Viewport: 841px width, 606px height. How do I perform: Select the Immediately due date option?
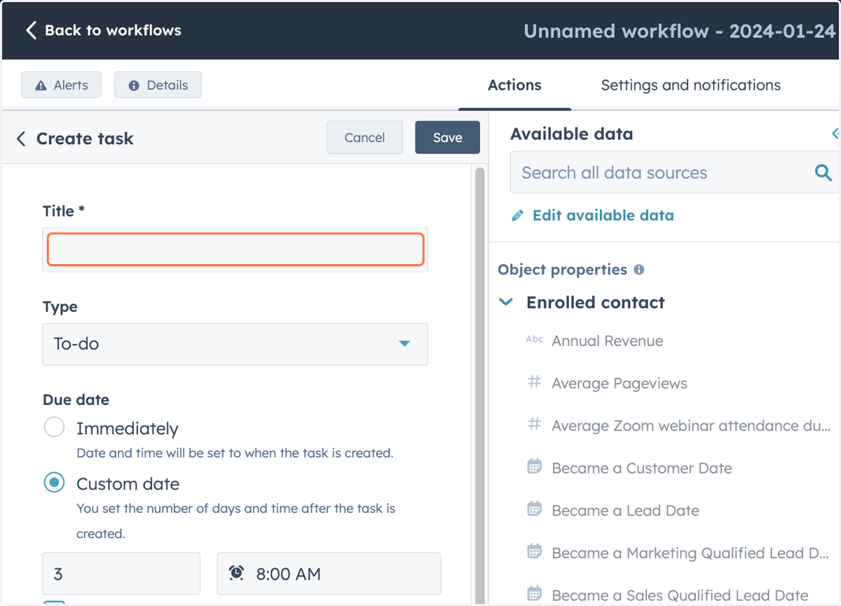(55, 427)
